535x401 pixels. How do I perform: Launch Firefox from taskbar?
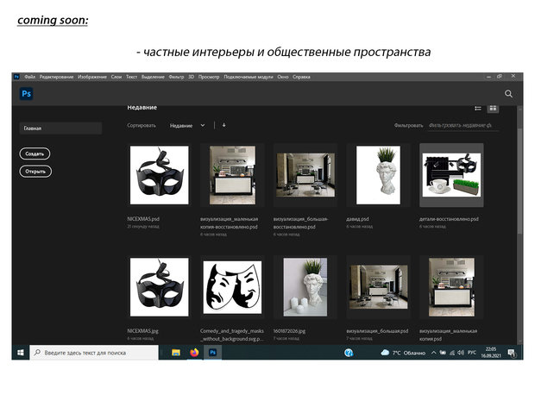[194, 352]
